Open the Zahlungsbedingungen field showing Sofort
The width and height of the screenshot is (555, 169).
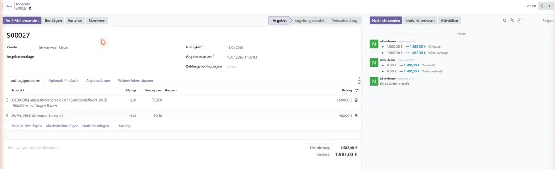292,67
